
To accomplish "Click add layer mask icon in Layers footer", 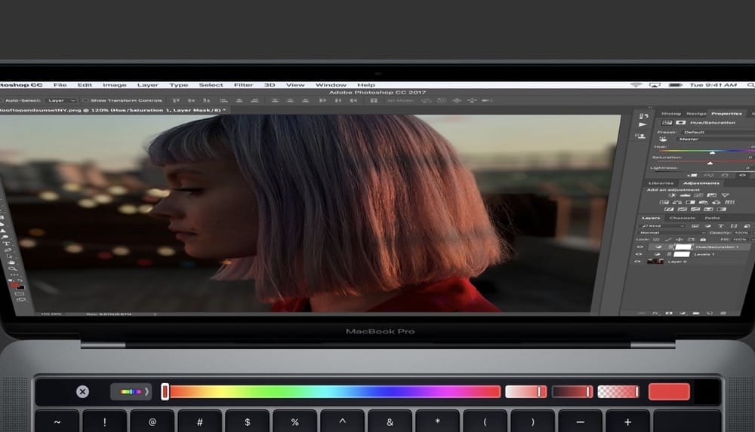I will 669,313.
